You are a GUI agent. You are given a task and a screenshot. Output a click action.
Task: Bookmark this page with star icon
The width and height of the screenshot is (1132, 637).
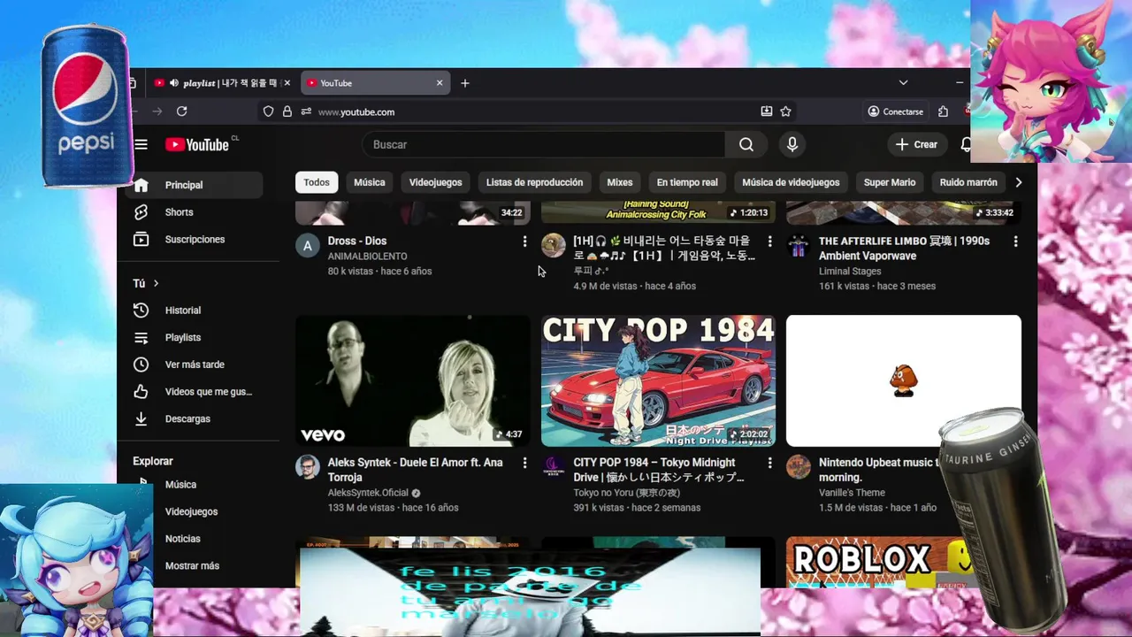785,111
